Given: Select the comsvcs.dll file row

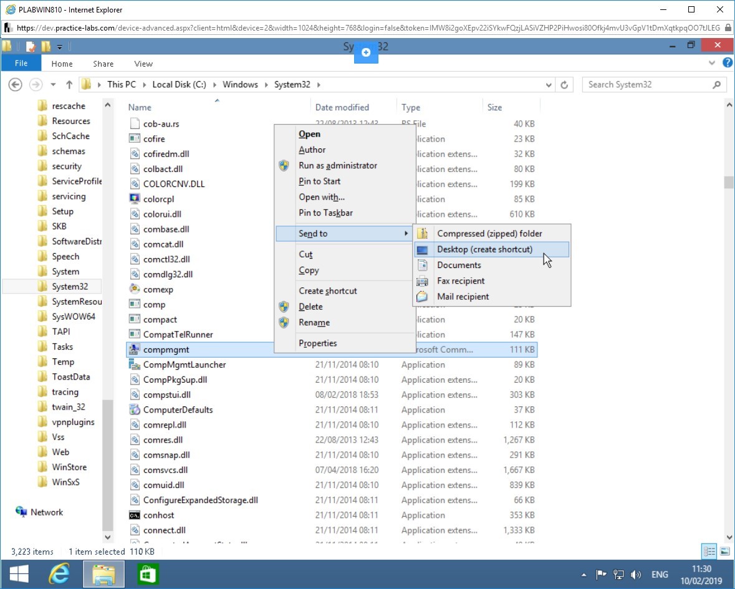Looking at the screenshot, I should coord(332,470).
